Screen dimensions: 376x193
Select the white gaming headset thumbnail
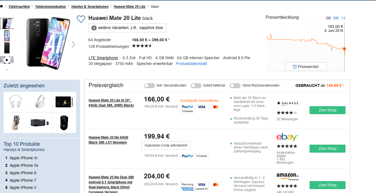16,102
